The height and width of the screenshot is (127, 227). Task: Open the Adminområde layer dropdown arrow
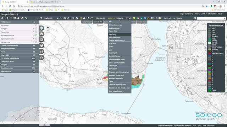click(x=33, y=42)
